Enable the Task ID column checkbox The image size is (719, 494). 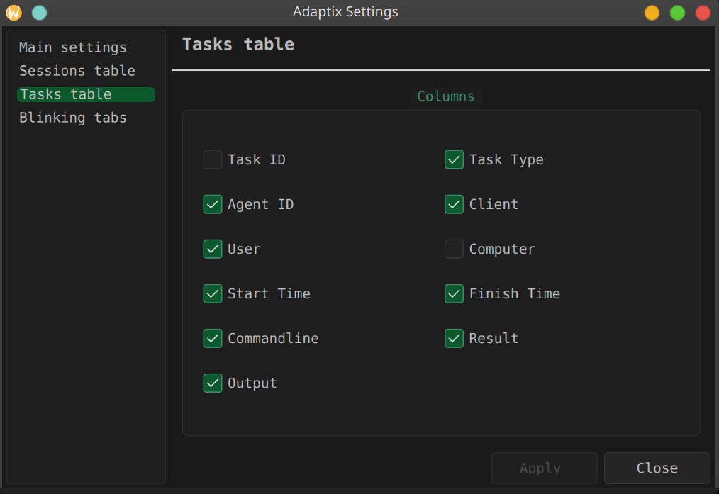[x=213, y=159]
